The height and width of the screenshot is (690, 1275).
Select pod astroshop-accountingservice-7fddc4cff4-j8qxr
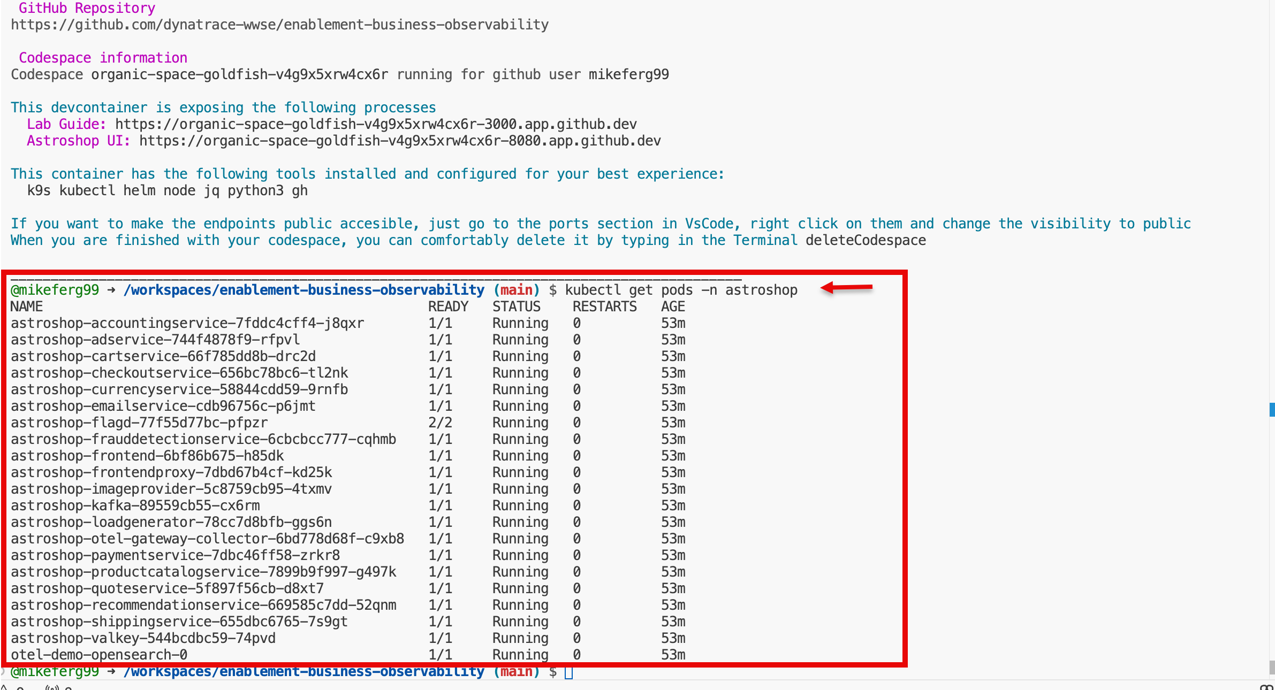pos(187,323)
